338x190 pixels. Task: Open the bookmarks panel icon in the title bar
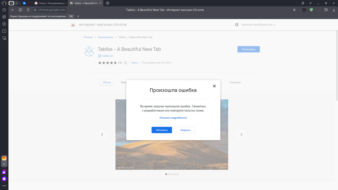pyautogui.click(x=303, y=3)
